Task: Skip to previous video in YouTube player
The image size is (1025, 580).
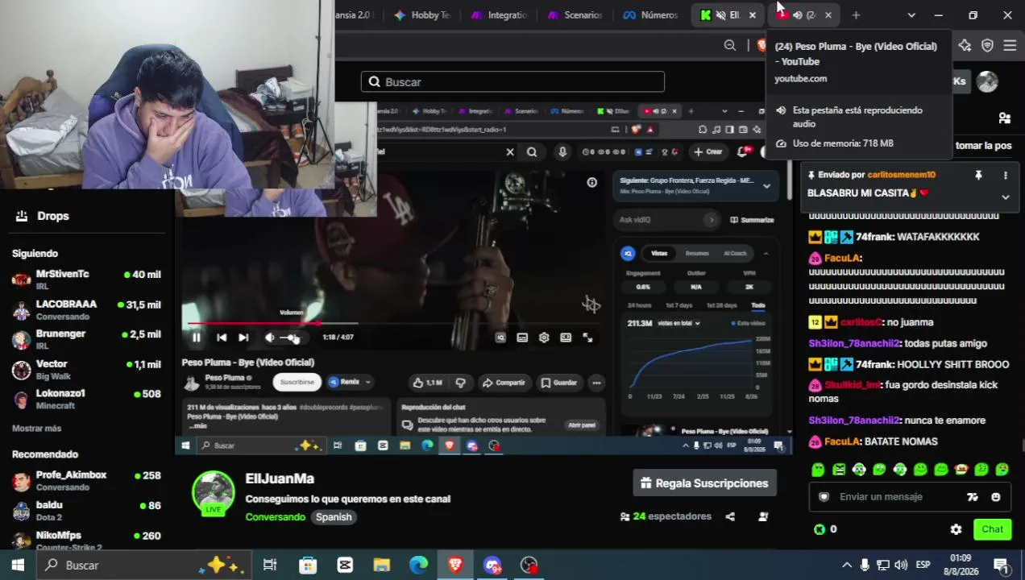Action: click(x=222, y=338)
